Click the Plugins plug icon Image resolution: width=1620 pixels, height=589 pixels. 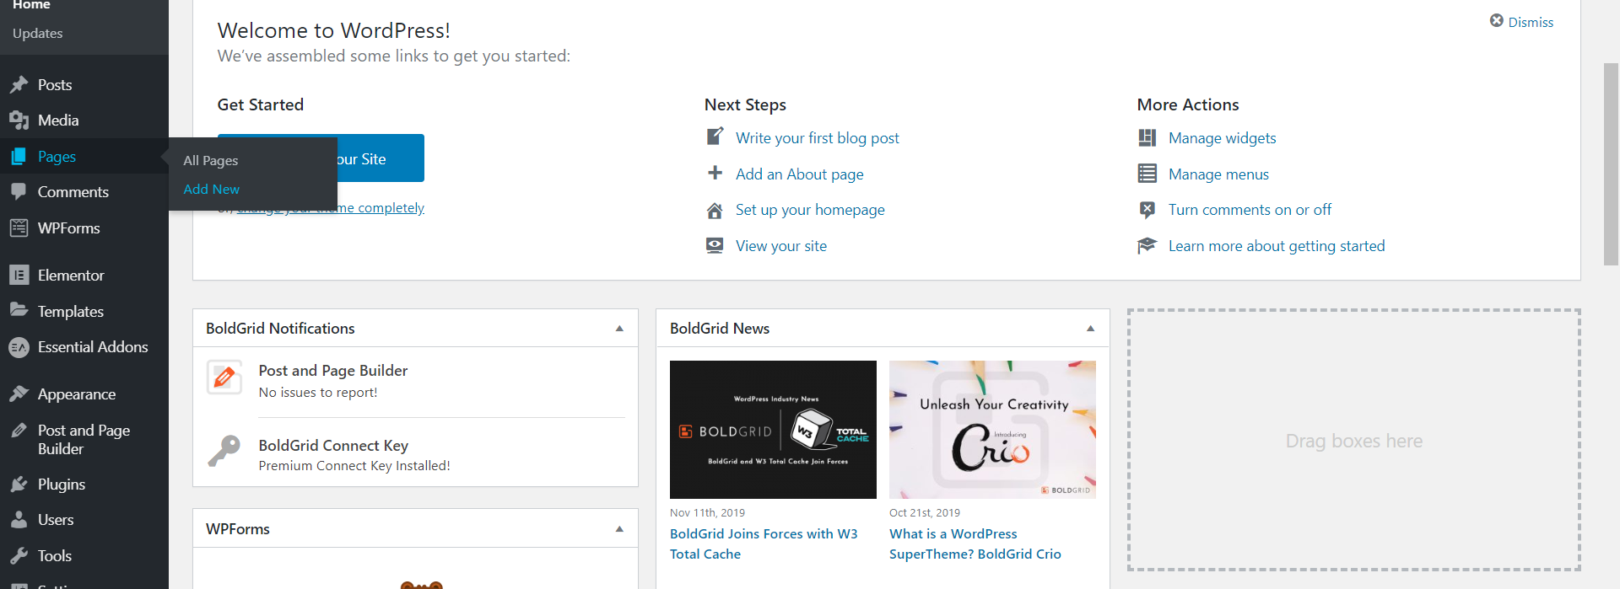tap(19, 485)
